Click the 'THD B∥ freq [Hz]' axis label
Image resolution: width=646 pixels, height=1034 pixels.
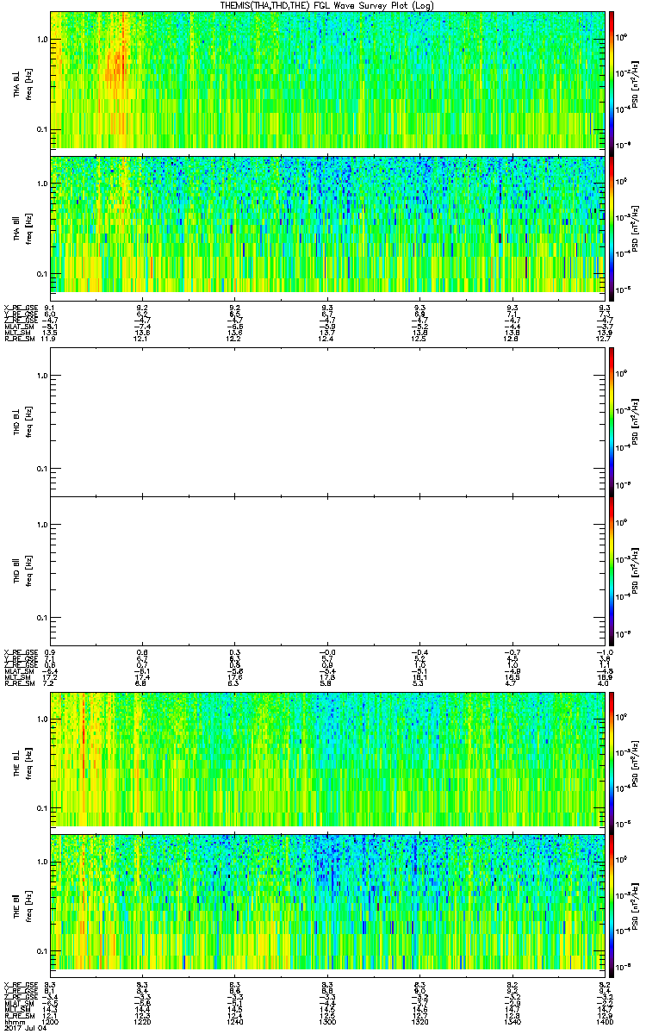[x=21, y=571]
